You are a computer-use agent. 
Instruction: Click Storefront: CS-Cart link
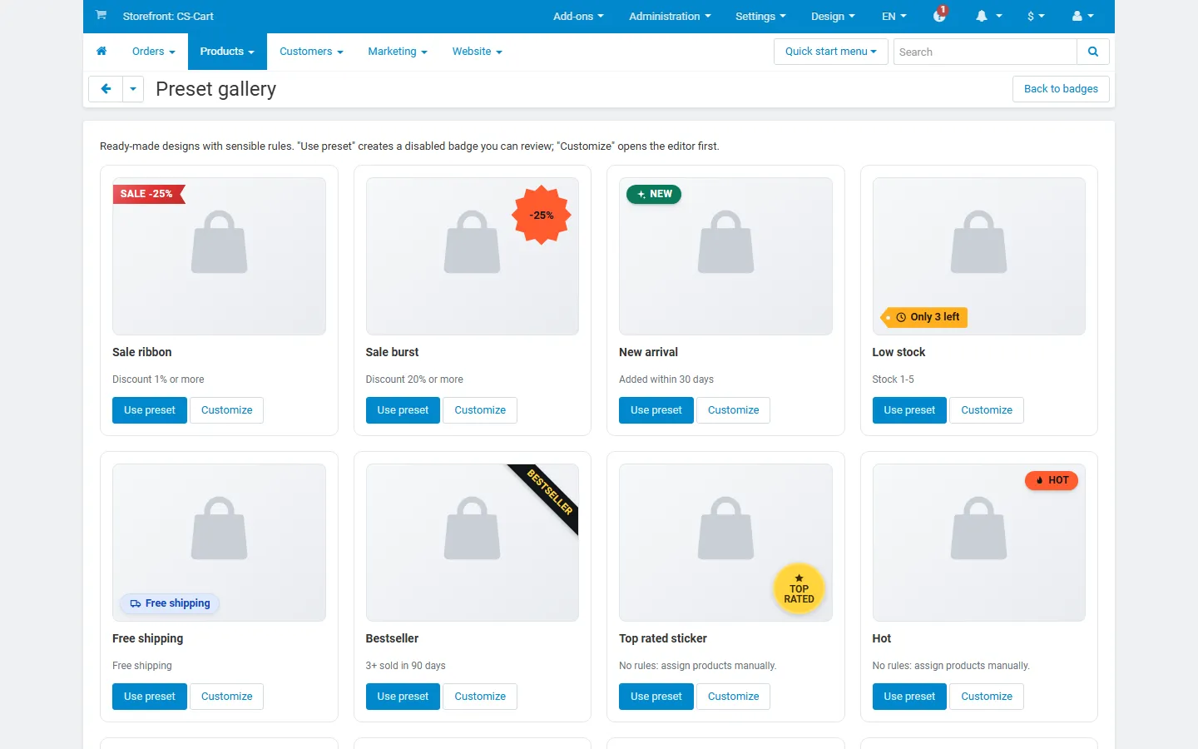(168, 16)
